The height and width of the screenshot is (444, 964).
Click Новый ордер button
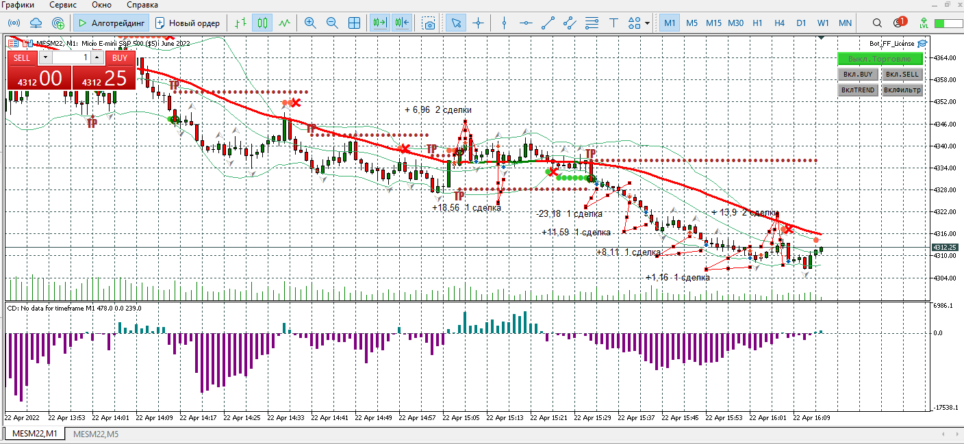point(188,23)
